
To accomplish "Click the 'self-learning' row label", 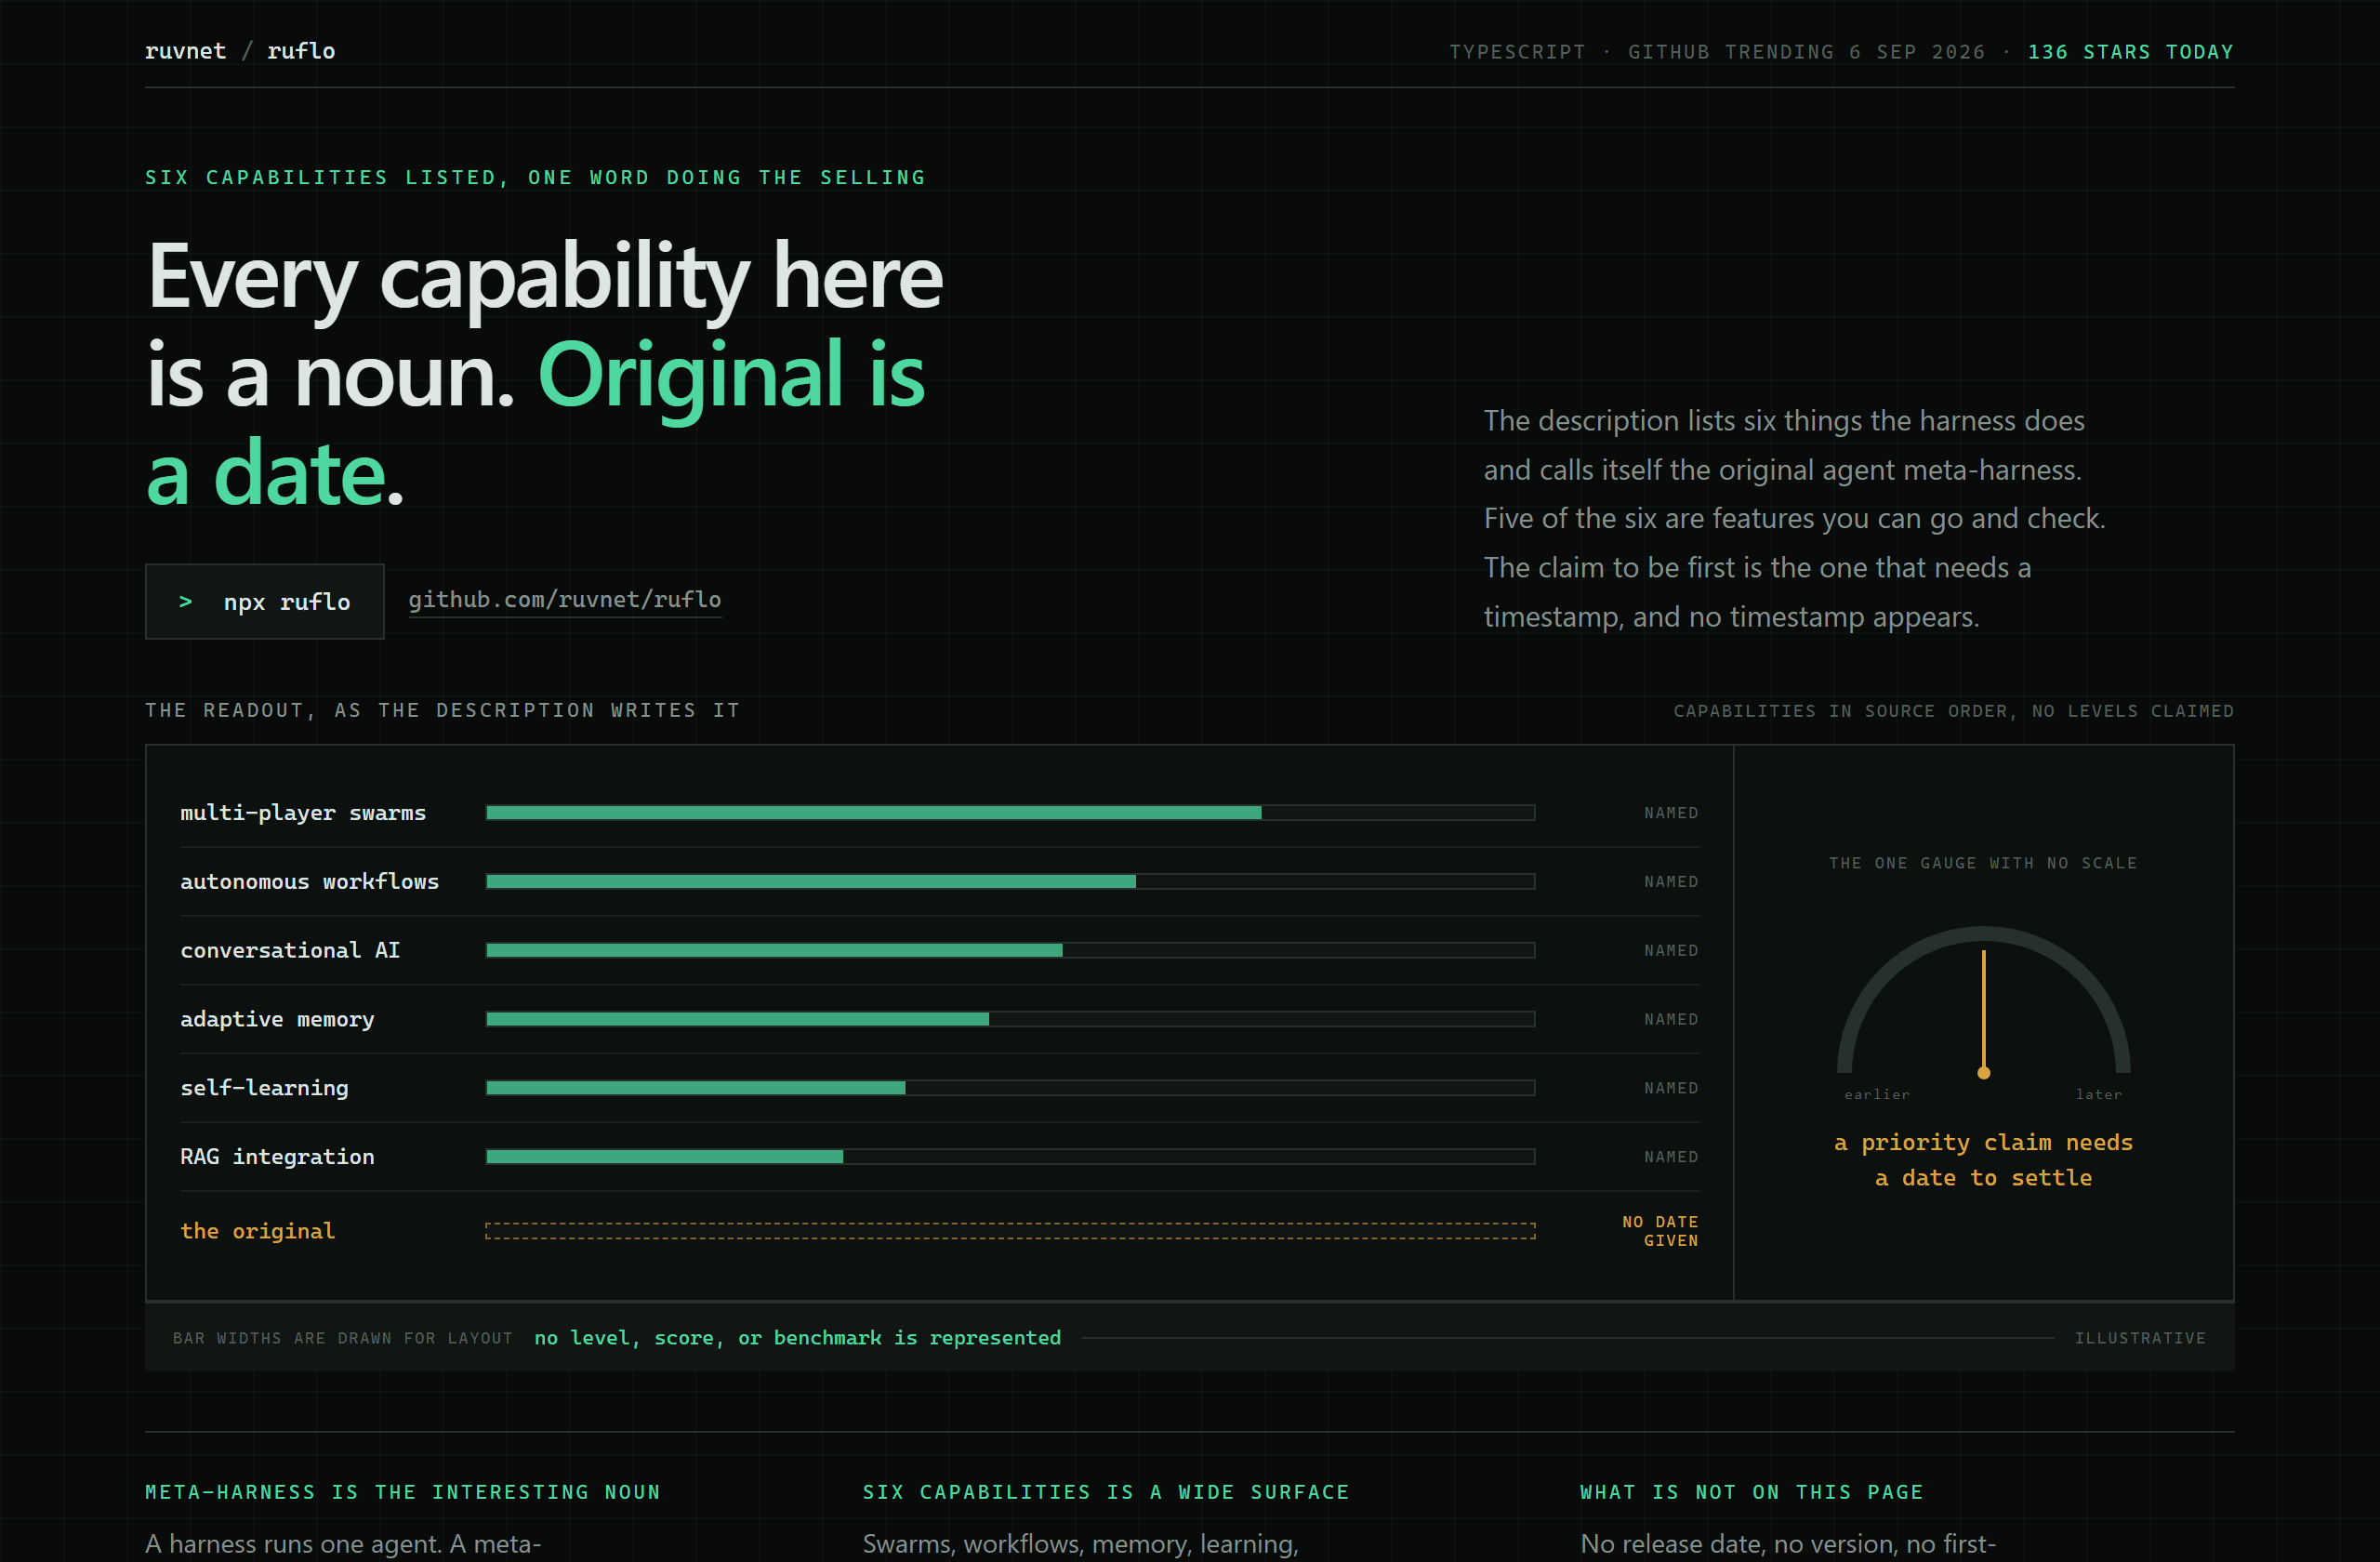I will point(264,1088).
